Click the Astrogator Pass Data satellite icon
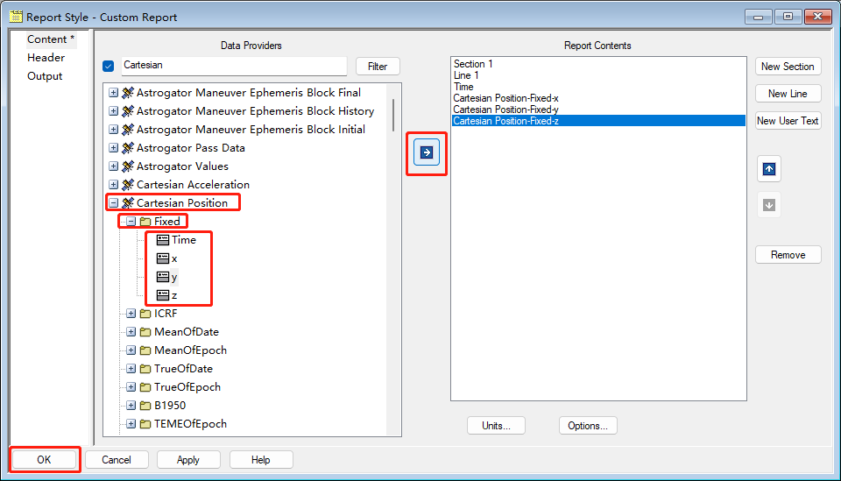 pyautogui.click(x=128, y=148)
